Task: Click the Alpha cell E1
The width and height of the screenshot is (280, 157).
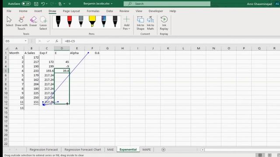Action: [77, 53]
